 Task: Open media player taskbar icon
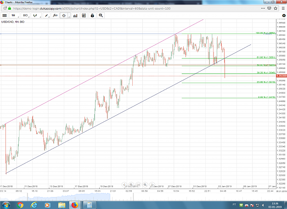pyautogui.click(x=47, y=205)
